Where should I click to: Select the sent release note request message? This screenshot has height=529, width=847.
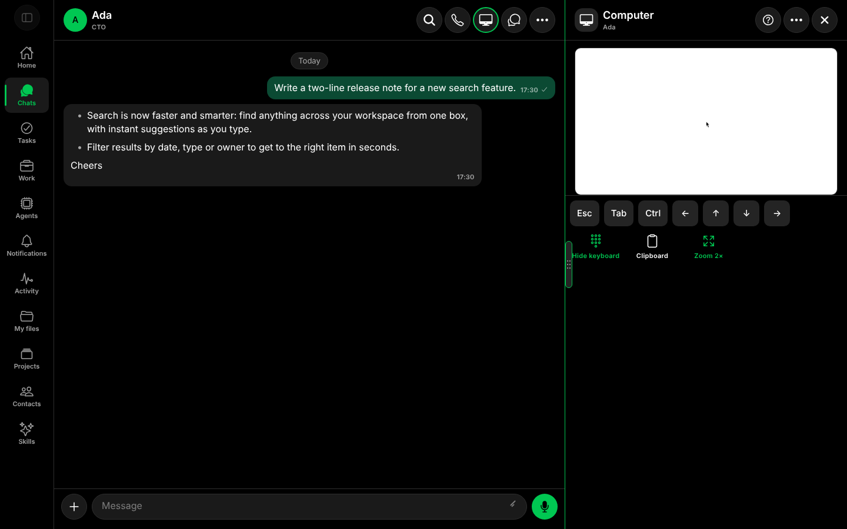point(411,88)
